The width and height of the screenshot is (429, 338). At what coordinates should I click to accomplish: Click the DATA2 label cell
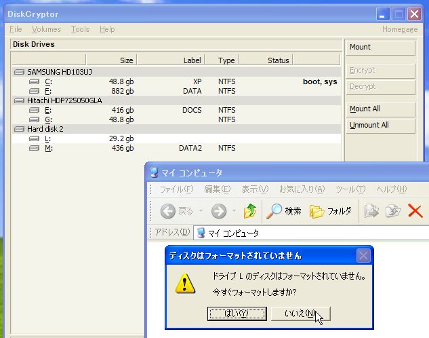coord(190,148)
